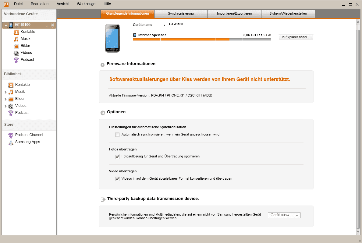Select Samsung Apps label in Store

click(27, 142)
